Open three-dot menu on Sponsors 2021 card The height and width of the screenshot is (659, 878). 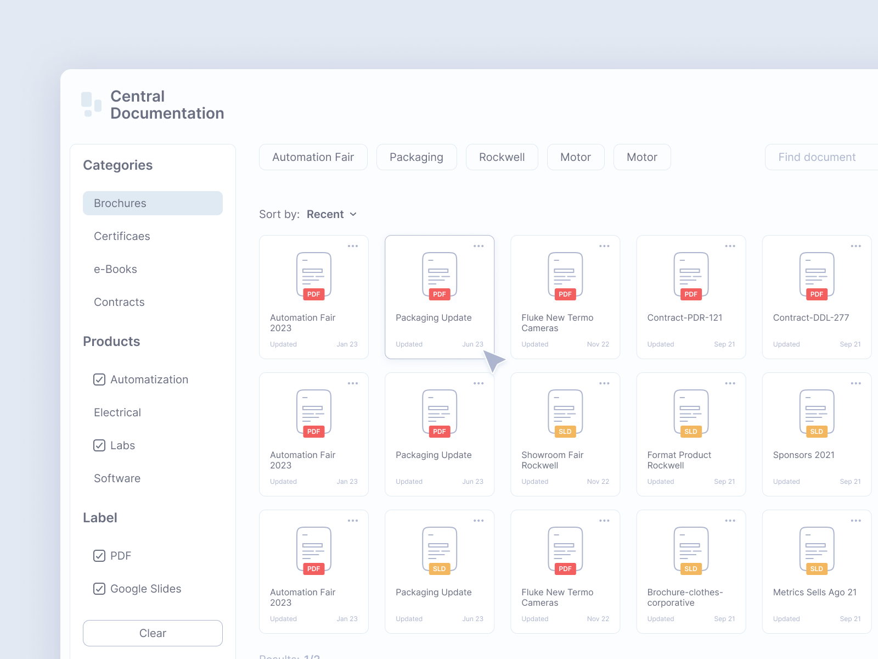pos(856,383)
